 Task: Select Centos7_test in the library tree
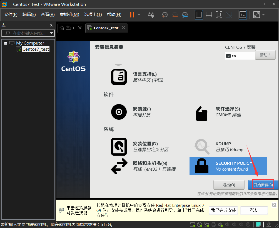click(35, 49)
